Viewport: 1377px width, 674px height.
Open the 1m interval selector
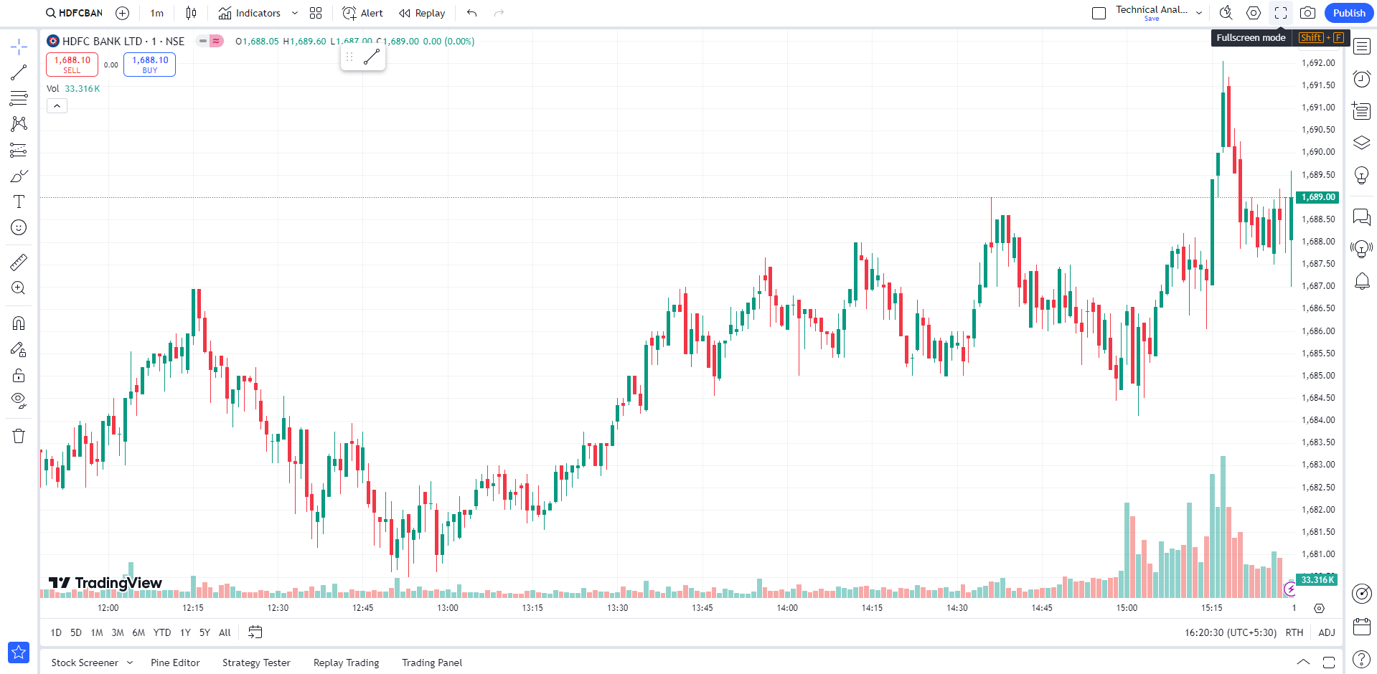click(156, 13)
